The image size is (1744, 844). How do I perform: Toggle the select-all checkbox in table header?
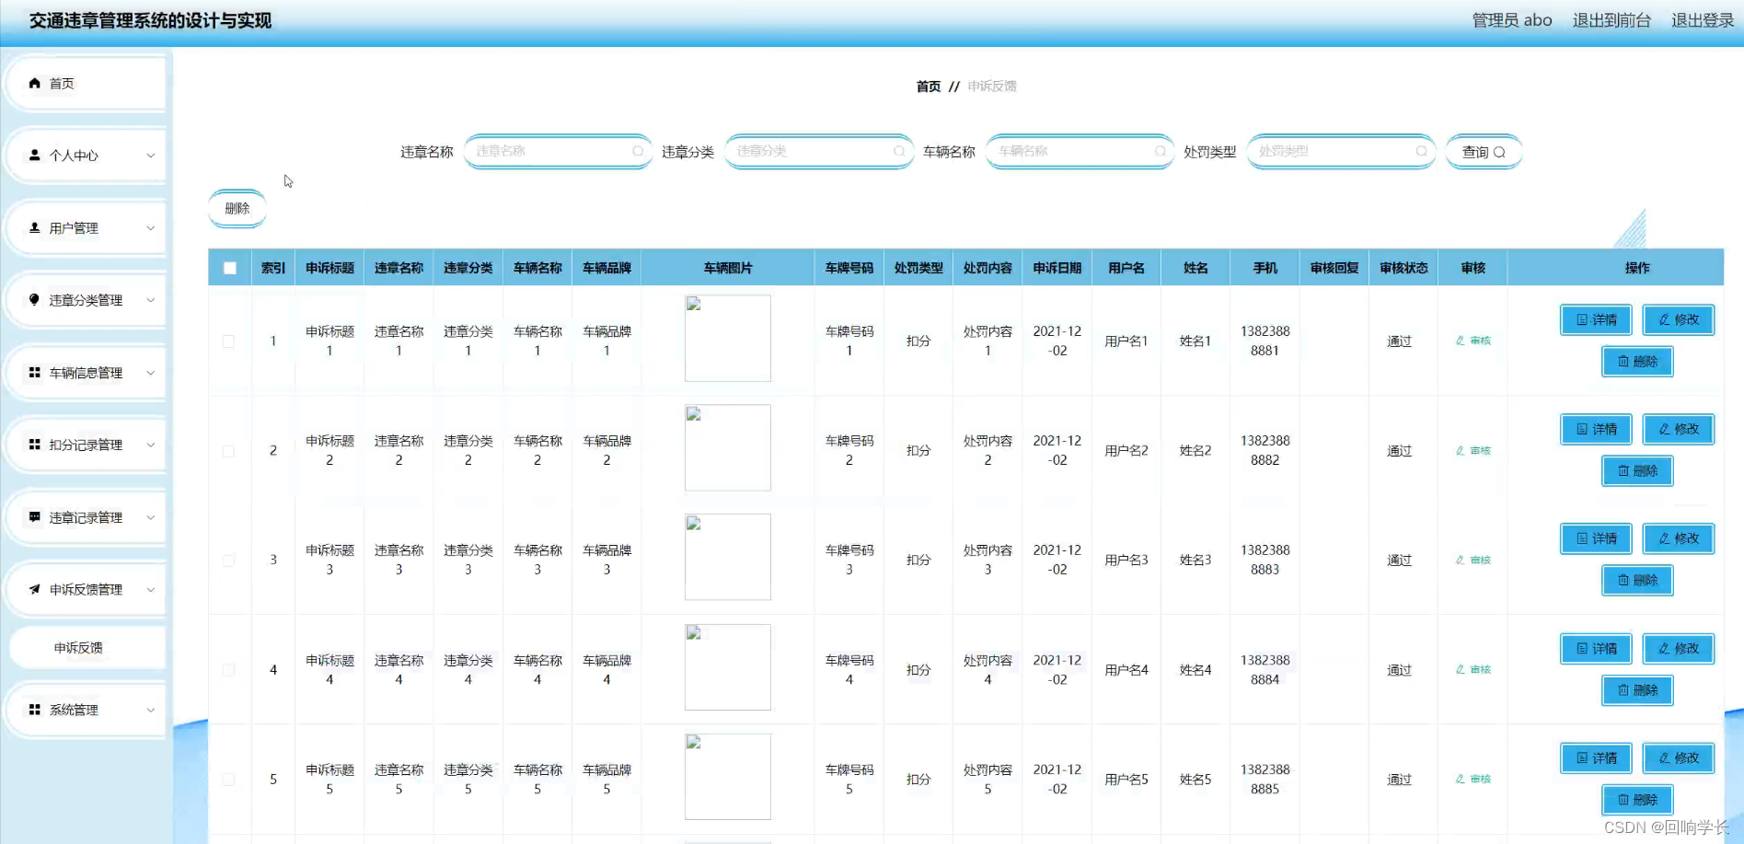tap(229, 266)
